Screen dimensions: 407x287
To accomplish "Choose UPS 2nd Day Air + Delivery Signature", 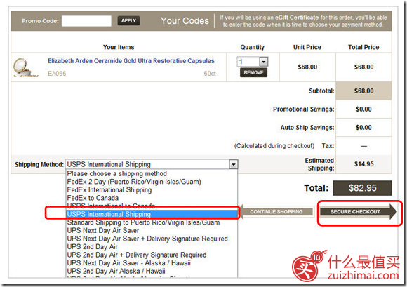I will (x=152, y=255).
